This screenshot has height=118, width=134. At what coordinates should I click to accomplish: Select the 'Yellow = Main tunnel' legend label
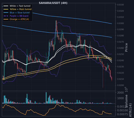21,9
